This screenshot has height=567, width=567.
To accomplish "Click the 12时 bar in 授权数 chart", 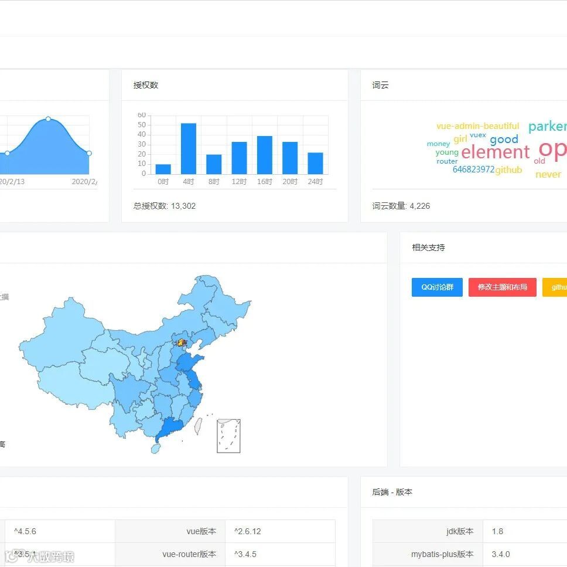I will click(x=239, y=158).
